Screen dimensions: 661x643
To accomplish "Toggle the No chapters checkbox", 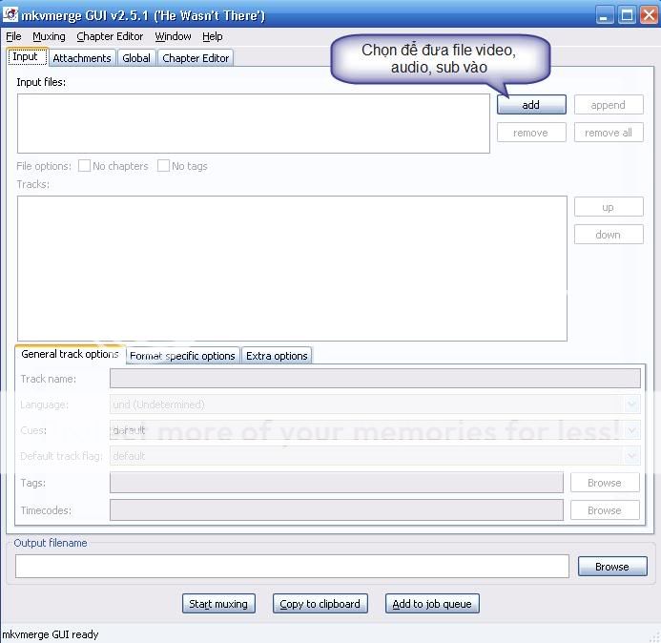I will [84, 166].
